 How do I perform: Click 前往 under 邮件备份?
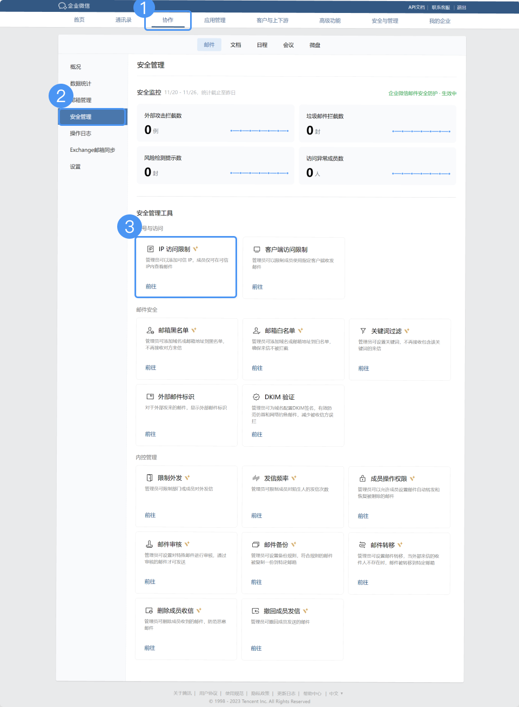(x=257, y=582)
